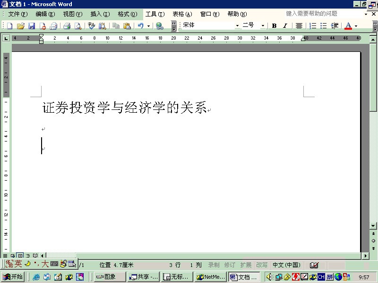Undo the last action
Image resolution: width=378 pixels, height=283 pixels.
pos(140,26)
